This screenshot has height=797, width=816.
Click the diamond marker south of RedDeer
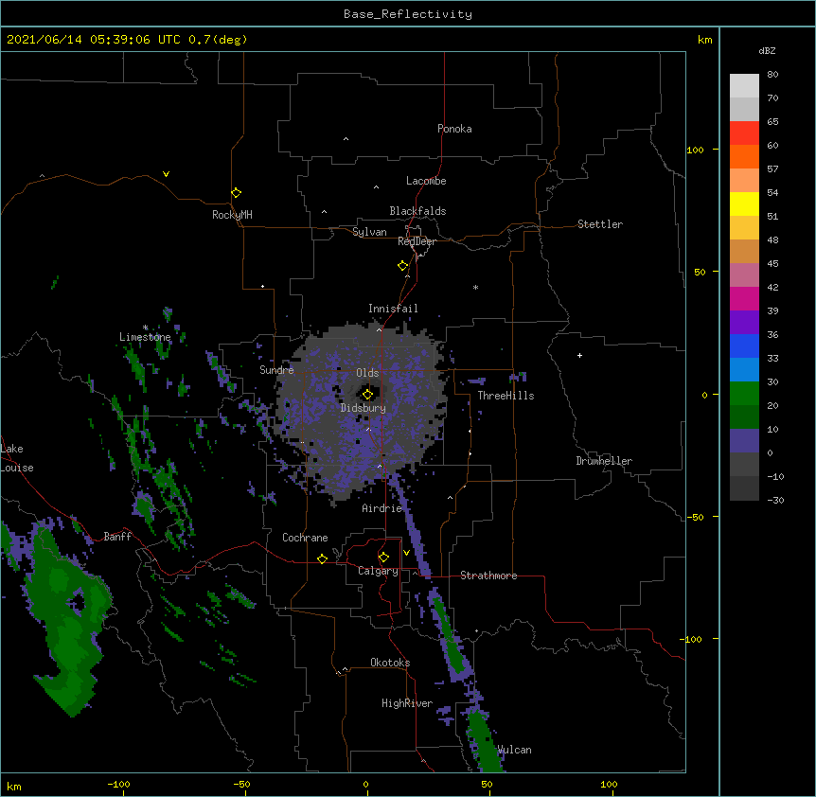pos(402,266)
